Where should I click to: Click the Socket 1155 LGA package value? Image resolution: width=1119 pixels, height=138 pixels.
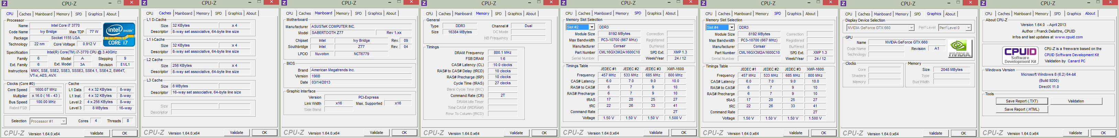65,38
